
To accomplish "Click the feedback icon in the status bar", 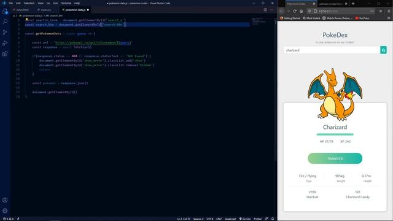I will point(267,219).
